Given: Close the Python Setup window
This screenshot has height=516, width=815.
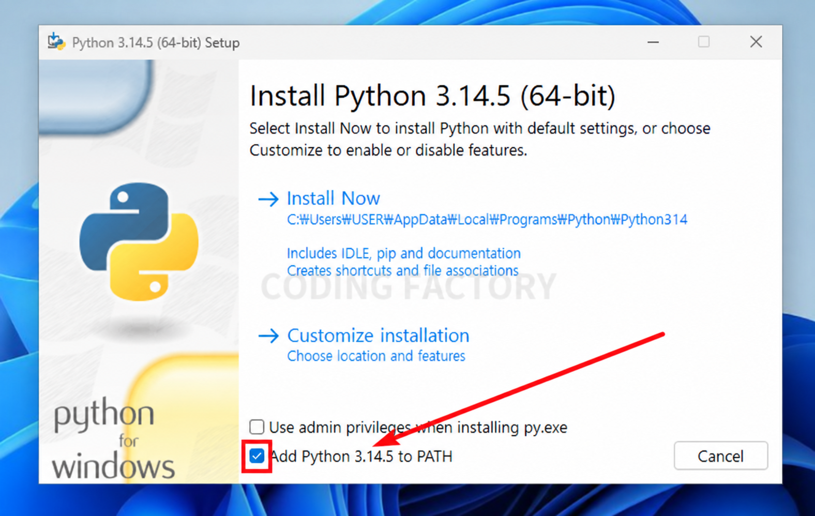Looking at the screenshot, I should tap(756, 42).
